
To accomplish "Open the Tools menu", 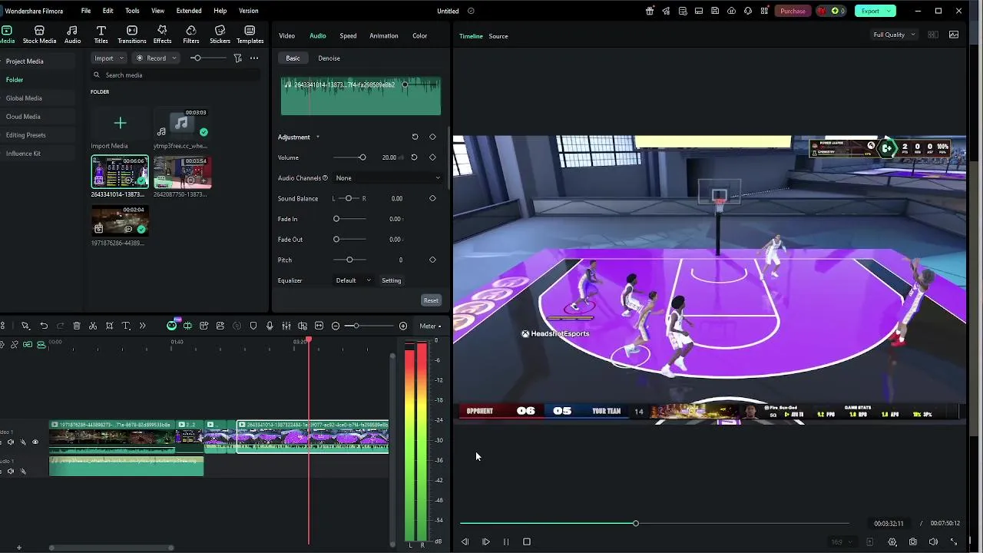I will (132, 11).
